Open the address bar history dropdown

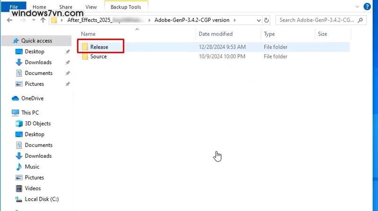[257, 20]
